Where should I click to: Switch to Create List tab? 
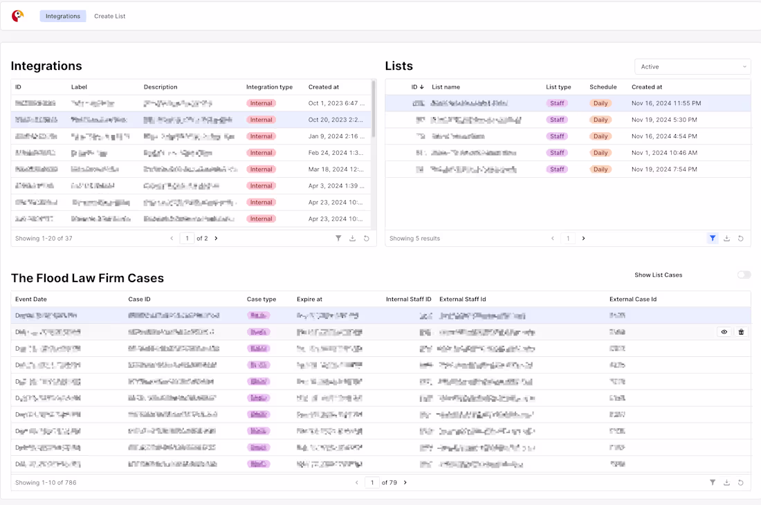pyautogui.click(x=110, y=16)
